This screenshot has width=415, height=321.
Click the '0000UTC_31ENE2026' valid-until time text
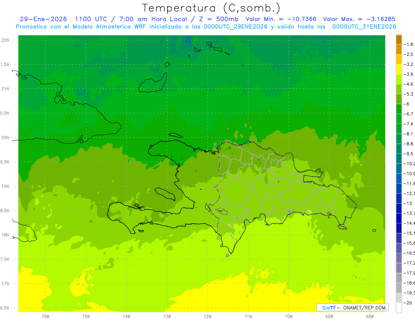coord(364,27)
